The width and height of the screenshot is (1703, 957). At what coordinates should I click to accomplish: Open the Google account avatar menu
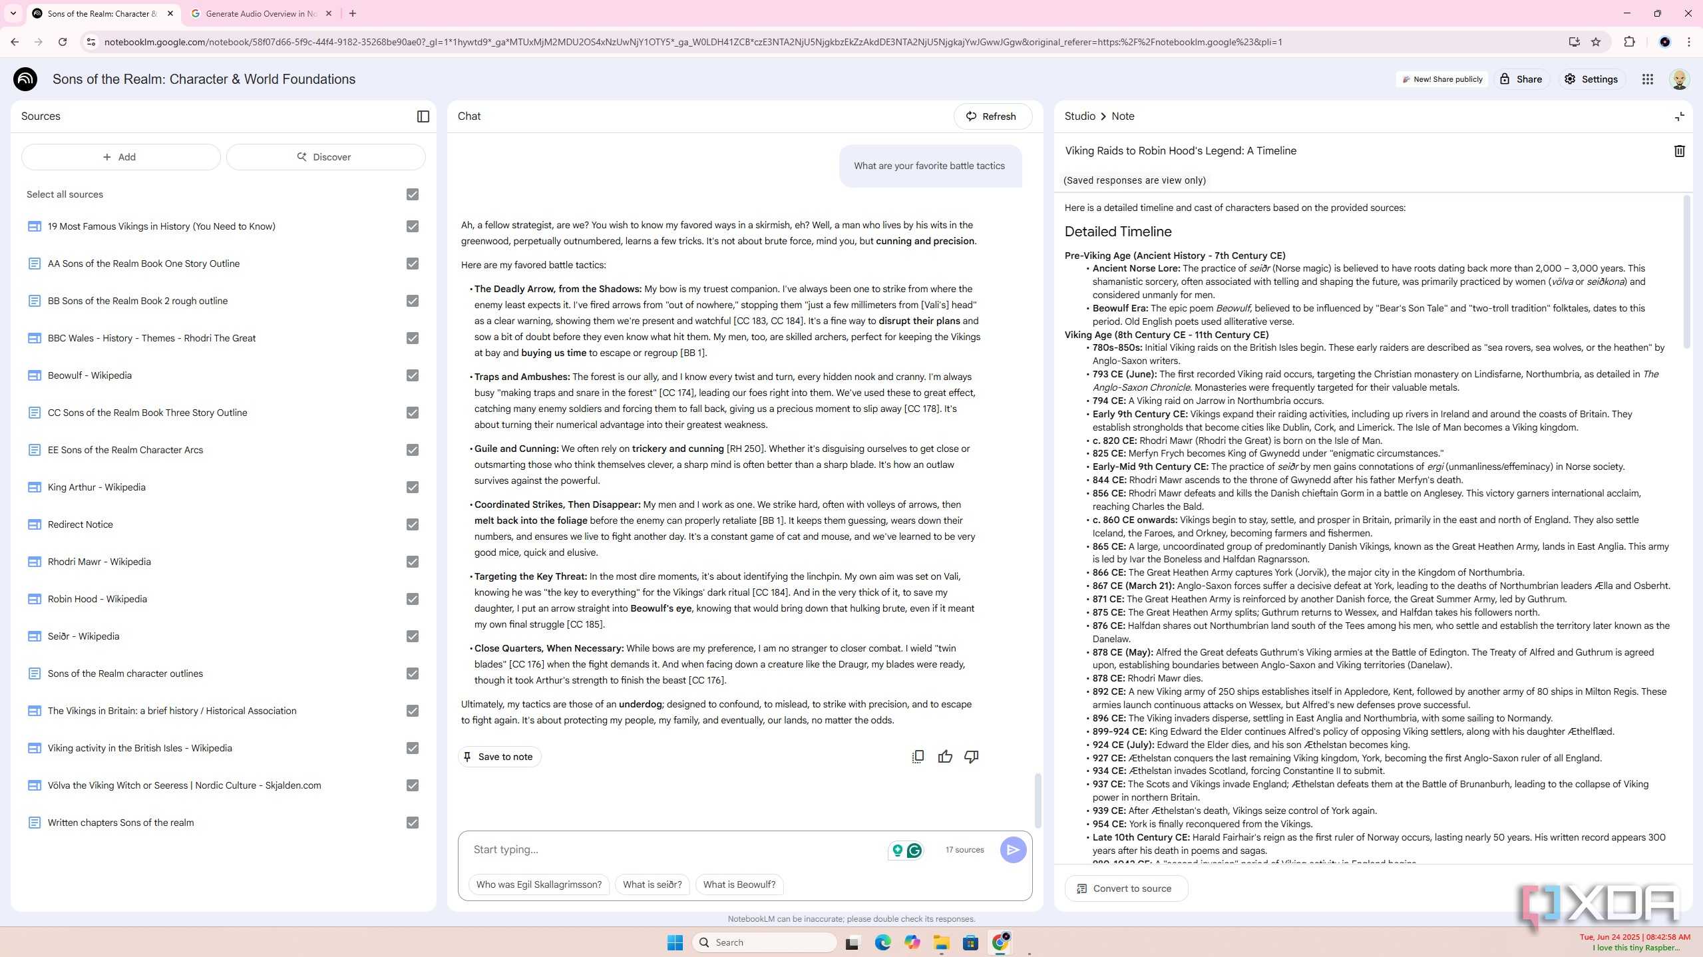(1679, 79)
